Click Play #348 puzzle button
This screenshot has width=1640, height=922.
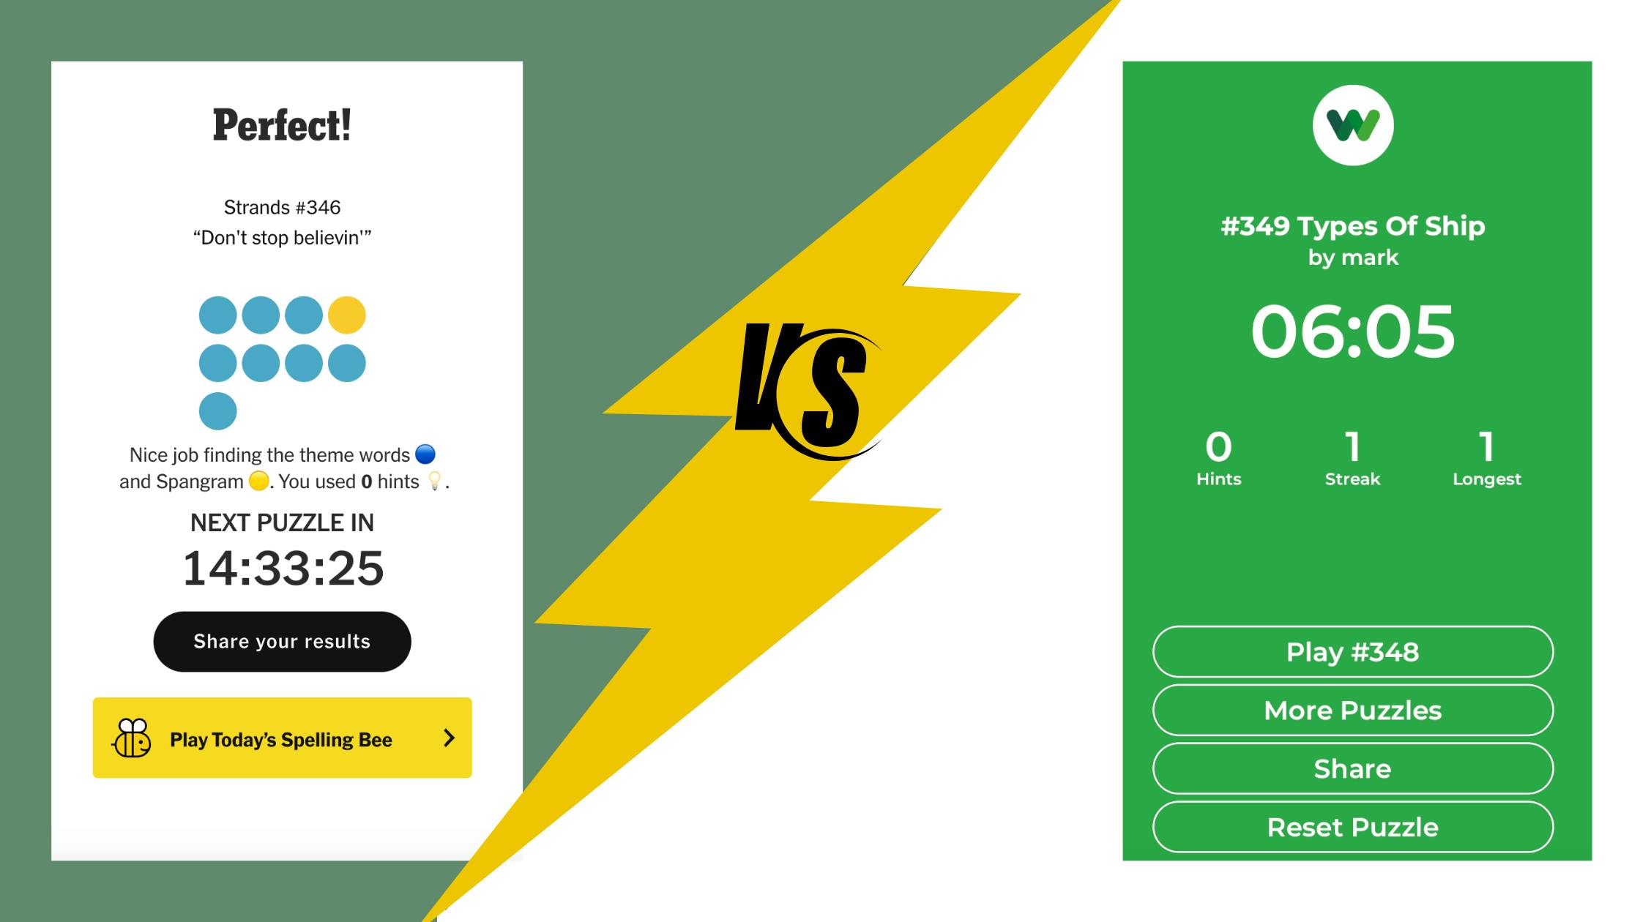(x=1353, y=653)
